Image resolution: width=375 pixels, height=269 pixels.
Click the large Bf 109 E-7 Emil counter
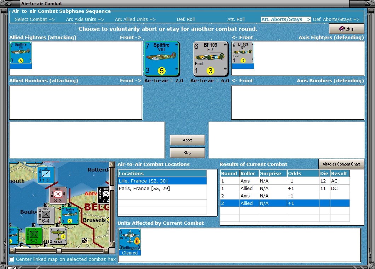[x=210, y=58]
